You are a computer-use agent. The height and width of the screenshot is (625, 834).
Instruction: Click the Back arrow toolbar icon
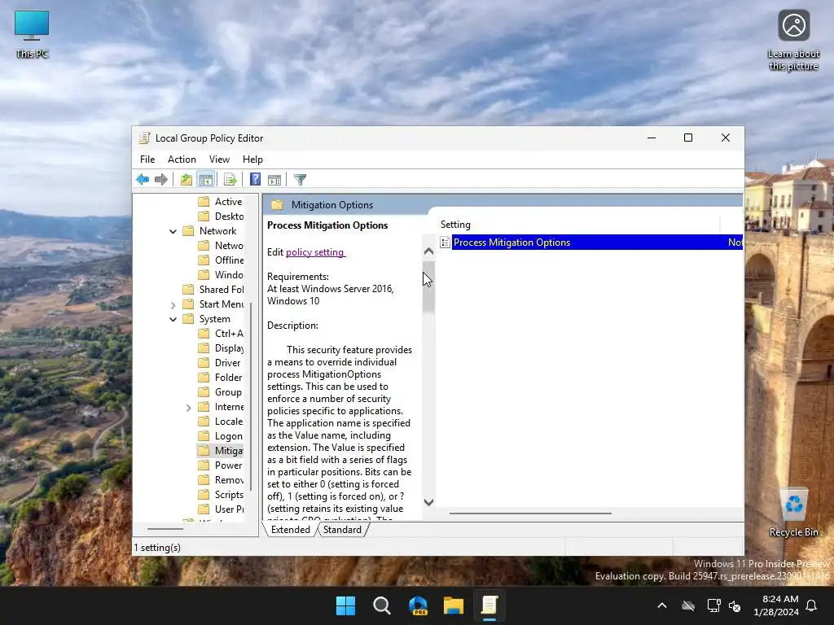click(143, 180)
